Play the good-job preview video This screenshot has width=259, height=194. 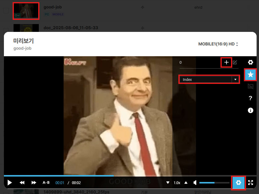click(x=10, y=183)
